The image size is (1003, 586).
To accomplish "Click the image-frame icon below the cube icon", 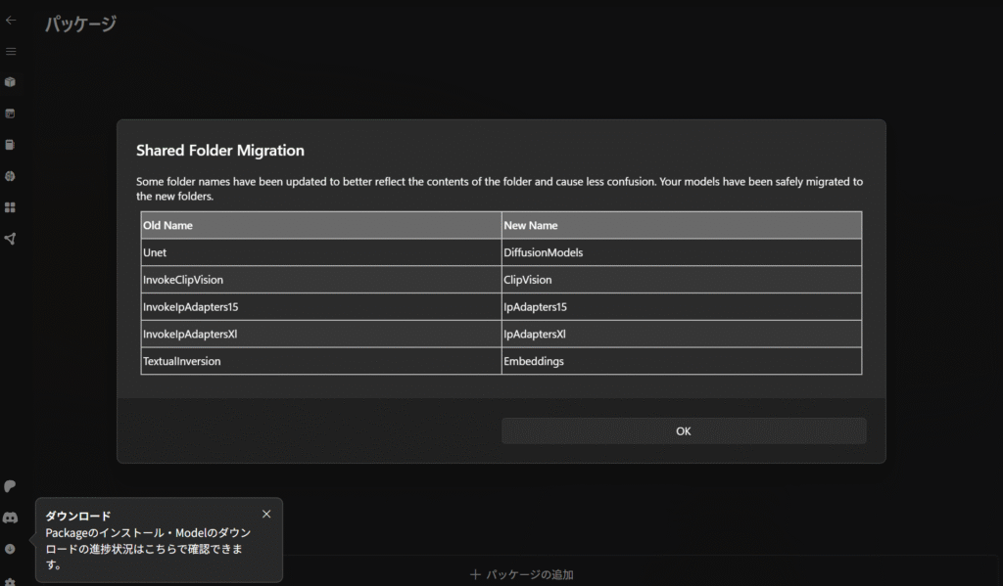I will 11,113.
